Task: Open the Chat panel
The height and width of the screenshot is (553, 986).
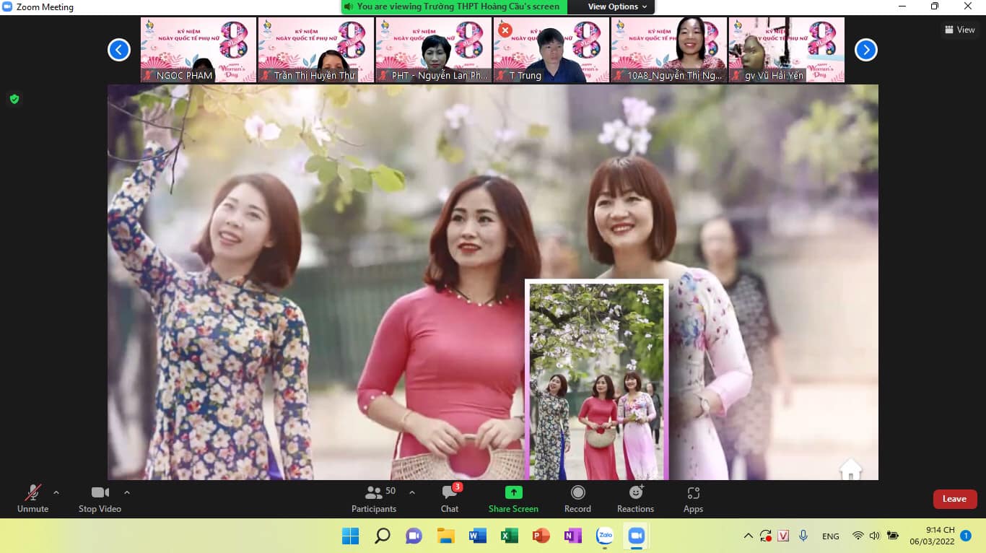Action: [450, 499]
